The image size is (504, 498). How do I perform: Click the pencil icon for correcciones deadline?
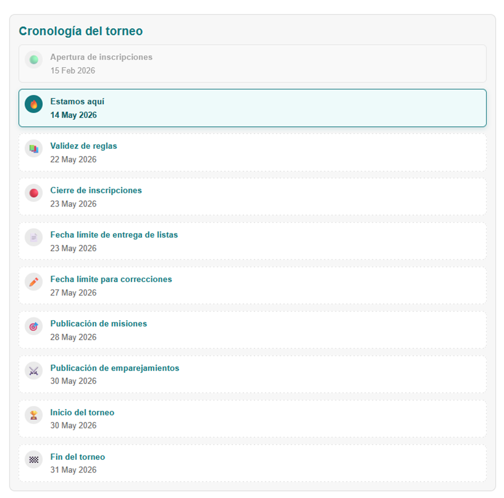pyautogui.click(x=34, y=282)
